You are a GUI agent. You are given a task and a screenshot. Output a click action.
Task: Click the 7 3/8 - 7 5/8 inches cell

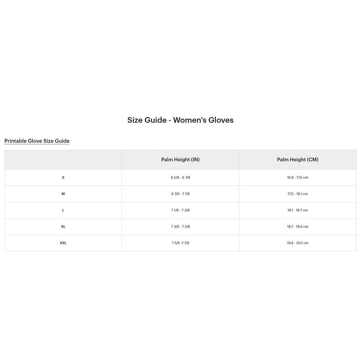point(180,227)
